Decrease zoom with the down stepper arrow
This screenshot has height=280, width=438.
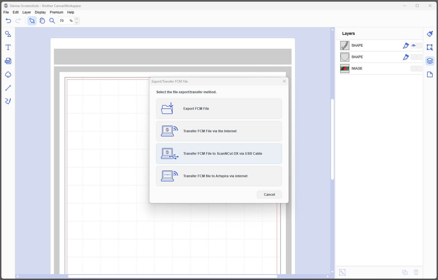coord(77,22)
